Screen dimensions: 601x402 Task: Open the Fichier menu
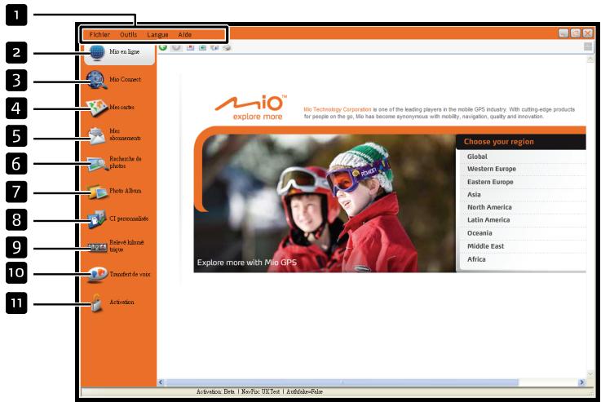[99, 34]
